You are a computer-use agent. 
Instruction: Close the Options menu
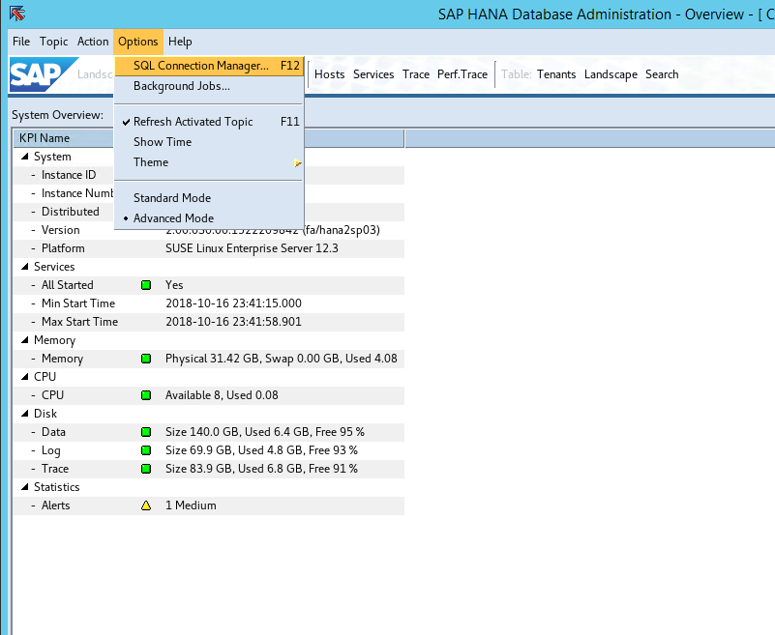click(x=138, y=42)
